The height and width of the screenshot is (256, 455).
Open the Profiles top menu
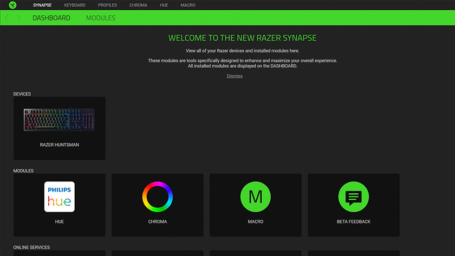(x=107, y=5)
